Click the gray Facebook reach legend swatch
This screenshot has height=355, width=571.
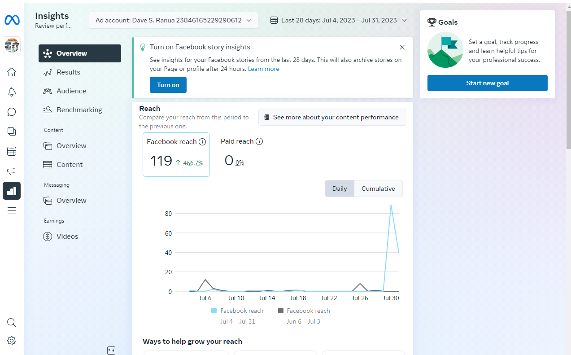pos(281,311)
